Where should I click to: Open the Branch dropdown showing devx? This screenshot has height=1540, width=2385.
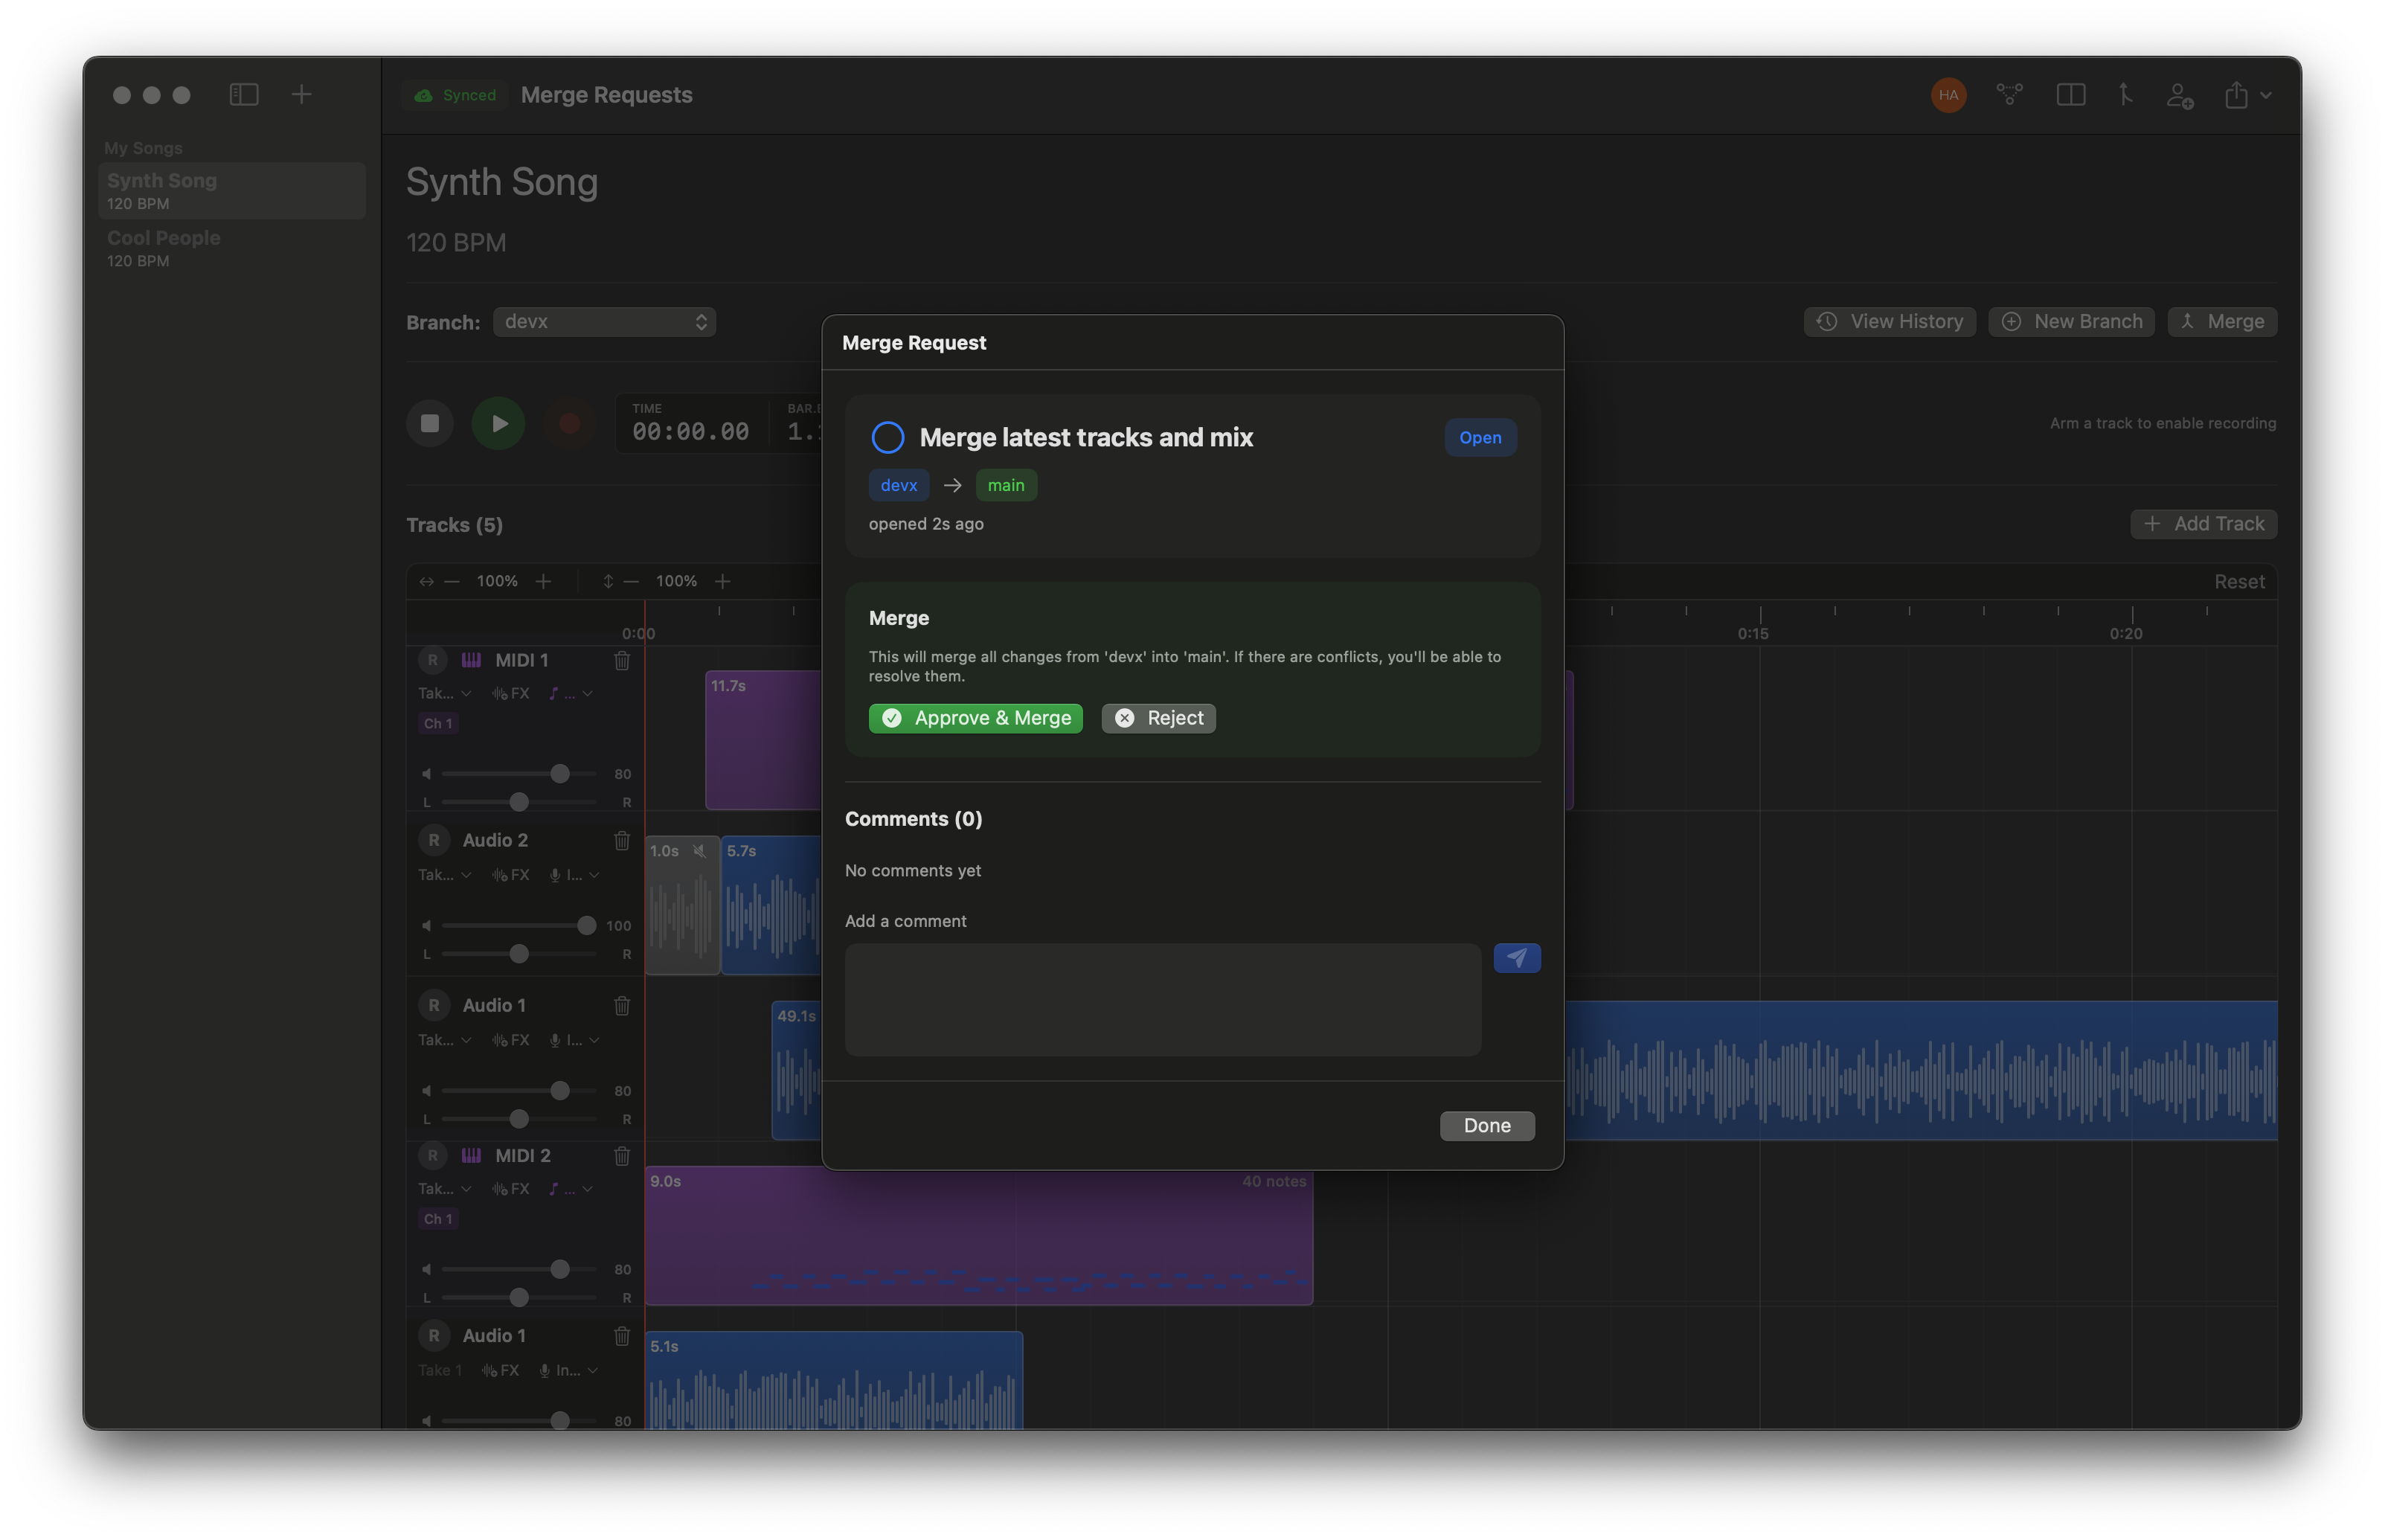click(605, 321)
